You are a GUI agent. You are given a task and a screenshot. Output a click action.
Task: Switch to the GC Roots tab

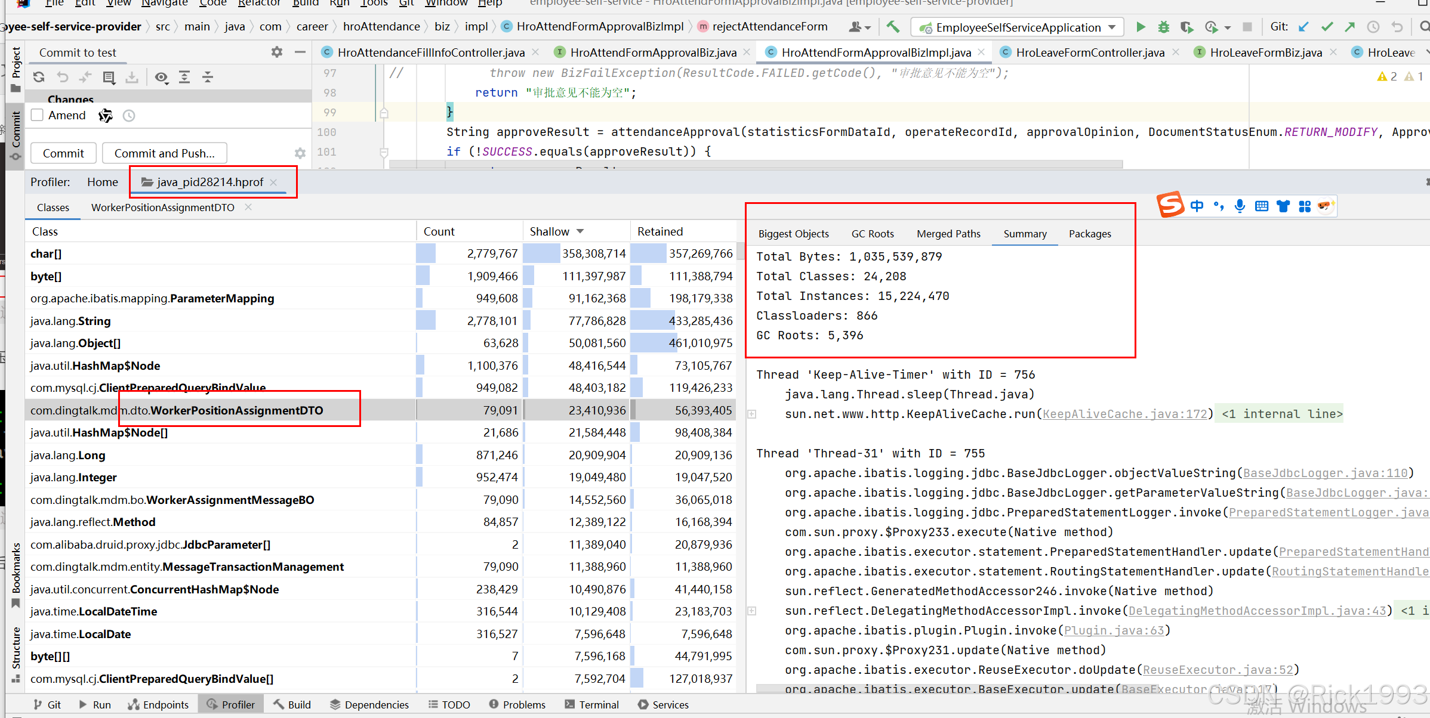[x=872, y=234]
